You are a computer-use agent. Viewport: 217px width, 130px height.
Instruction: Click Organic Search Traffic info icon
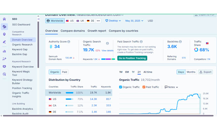click(108, 44)
